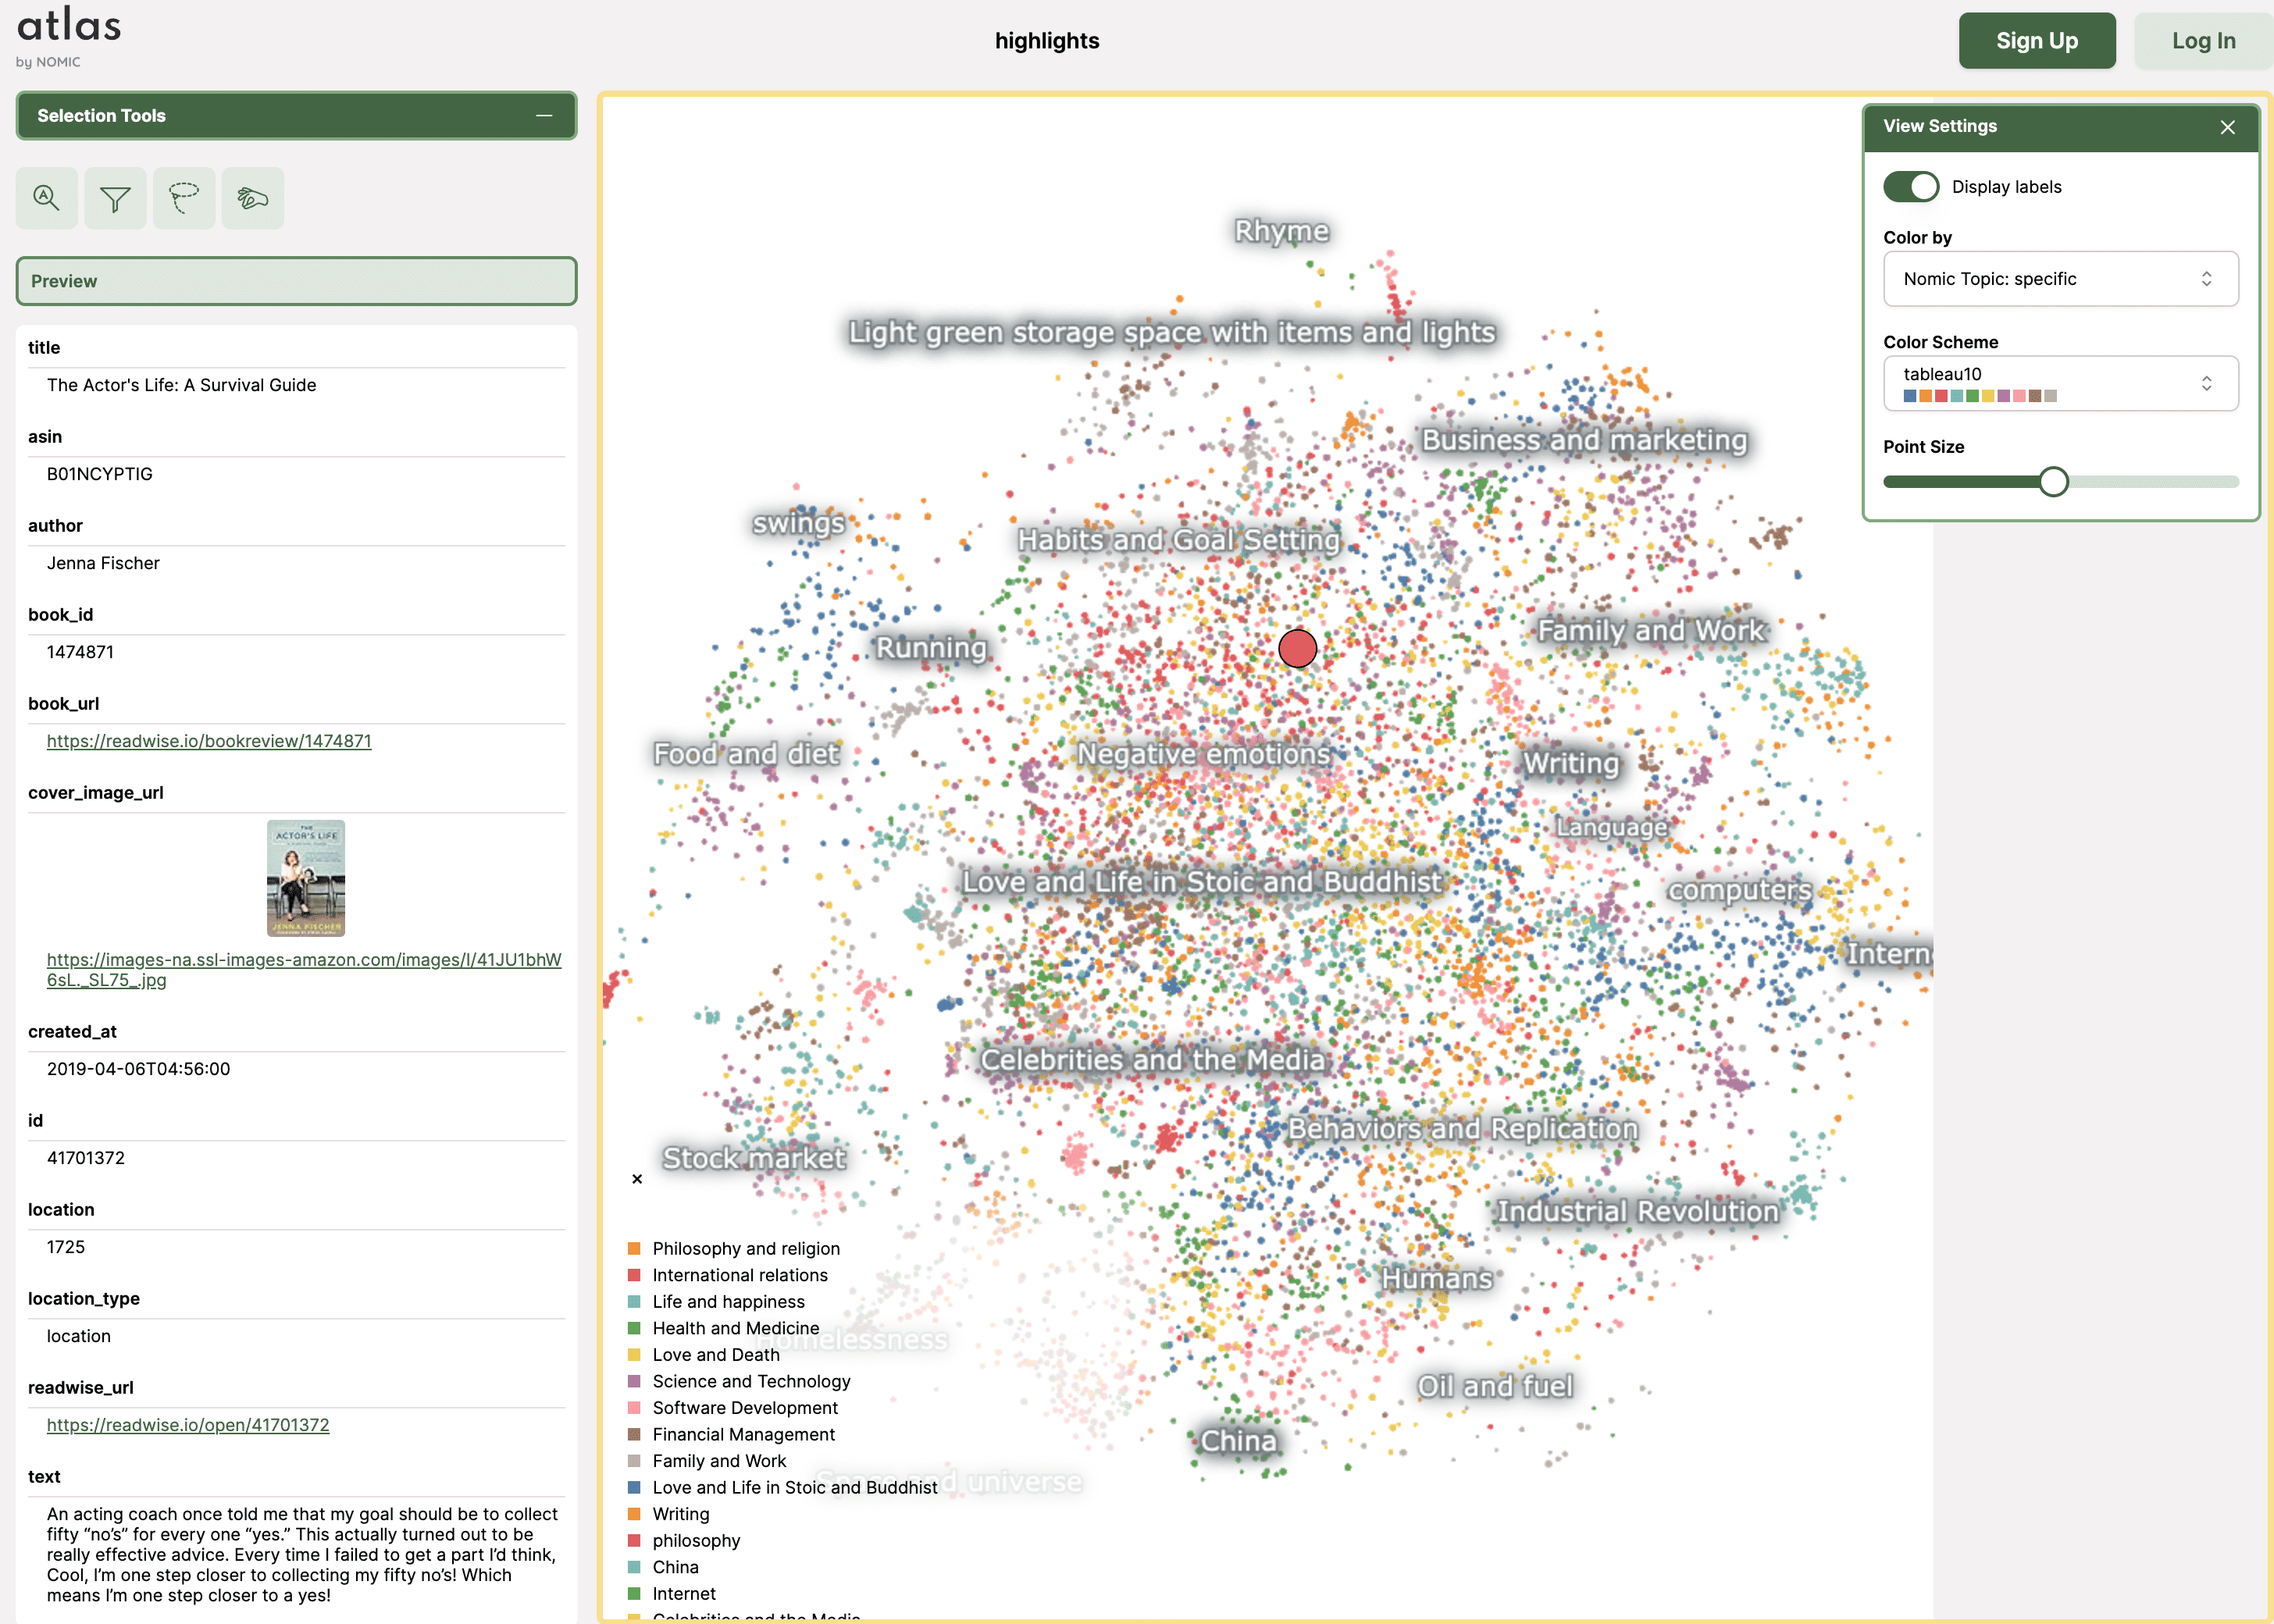Click the Log In button
Image resolution: width=2274 pixels, height=1624 pixels.
tap(2203, 41)
